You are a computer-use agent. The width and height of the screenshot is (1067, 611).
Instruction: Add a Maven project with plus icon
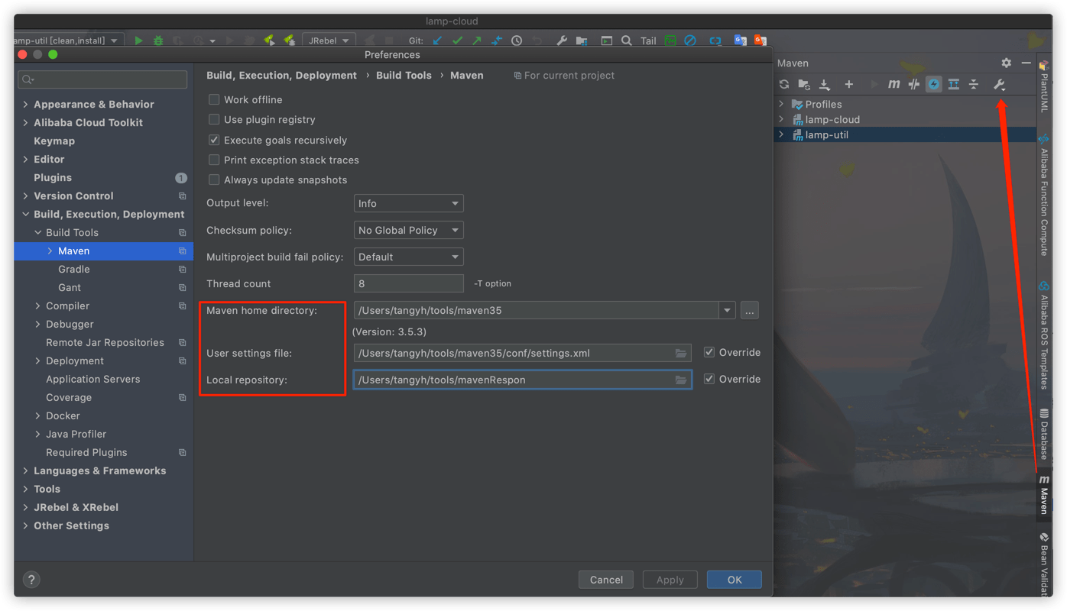848,84
